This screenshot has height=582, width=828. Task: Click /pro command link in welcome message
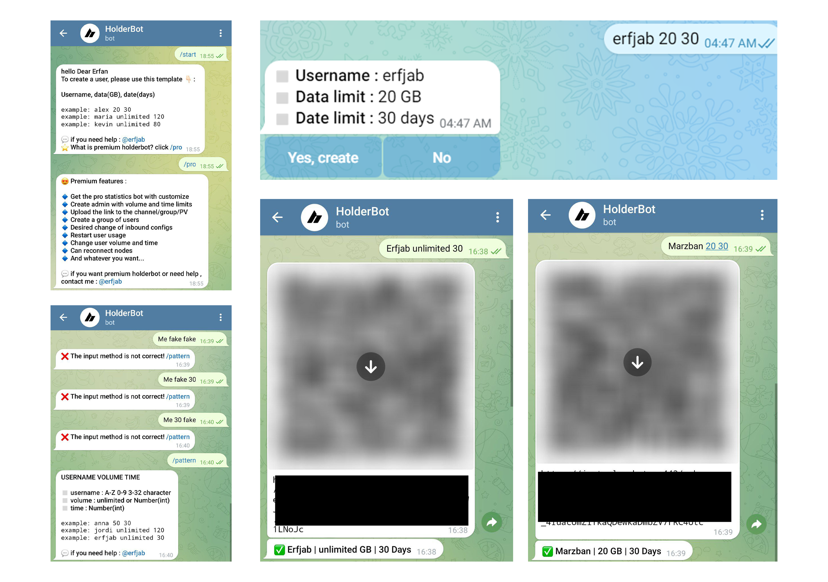tap(176, 147)
